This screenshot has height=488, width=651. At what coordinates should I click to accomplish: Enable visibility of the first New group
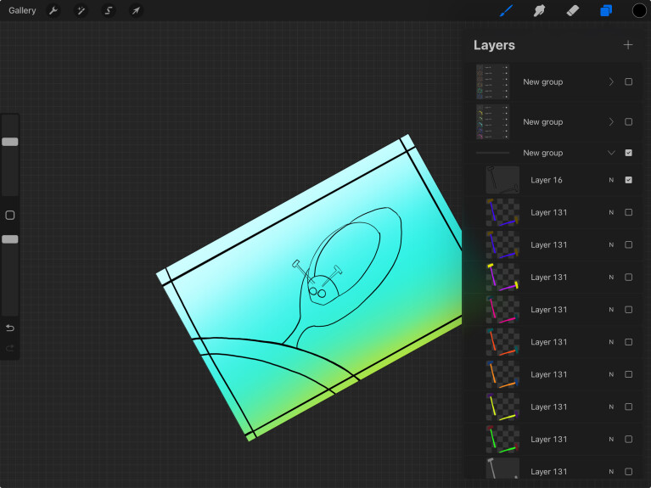[628, 82]
